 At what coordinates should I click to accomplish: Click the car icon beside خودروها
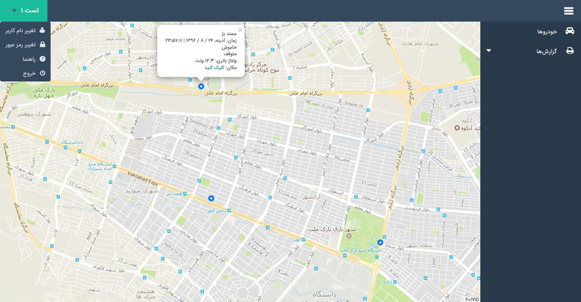tap(569, 31)
